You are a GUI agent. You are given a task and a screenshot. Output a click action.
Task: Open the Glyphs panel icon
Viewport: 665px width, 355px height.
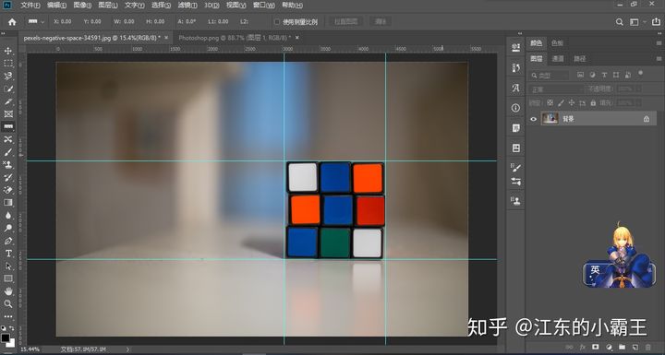(515, 88)
